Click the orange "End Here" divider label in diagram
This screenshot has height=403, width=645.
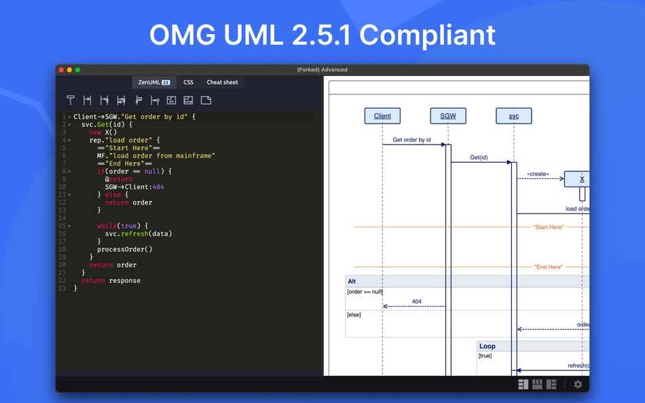pos(549,267)
